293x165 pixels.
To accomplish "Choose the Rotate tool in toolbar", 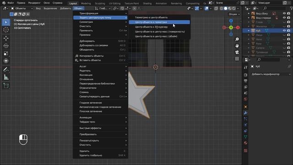I will point(6,46).
